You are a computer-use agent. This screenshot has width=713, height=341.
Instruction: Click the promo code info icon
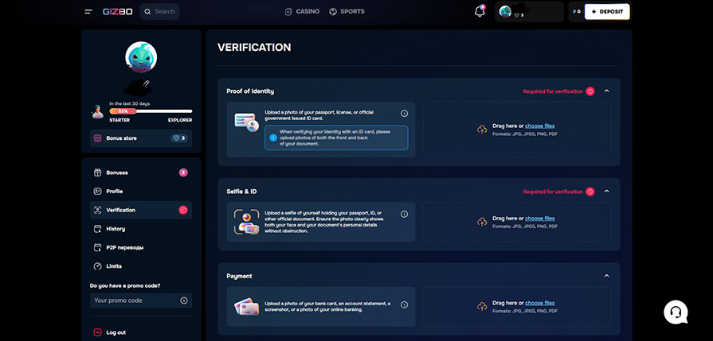pos(184,300)
